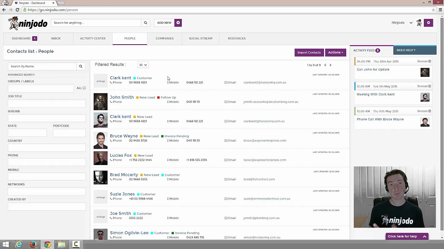Go to previous results page arrow
This screenshot has width=444, height=249.
click(x=325, y=65)
